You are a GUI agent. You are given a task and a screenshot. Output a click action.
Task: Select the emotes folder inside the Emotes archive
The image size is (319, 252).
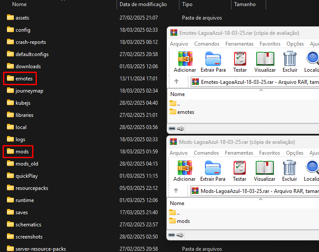(x=186, y=112)
